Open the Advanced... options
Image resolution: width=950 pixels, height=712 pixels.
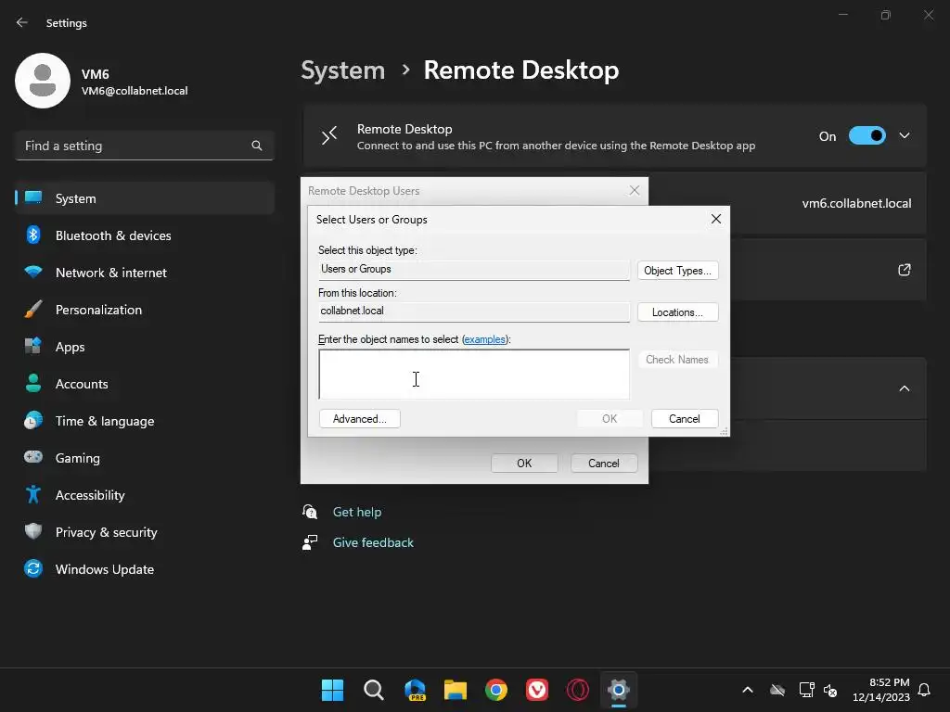coord(360,419)
